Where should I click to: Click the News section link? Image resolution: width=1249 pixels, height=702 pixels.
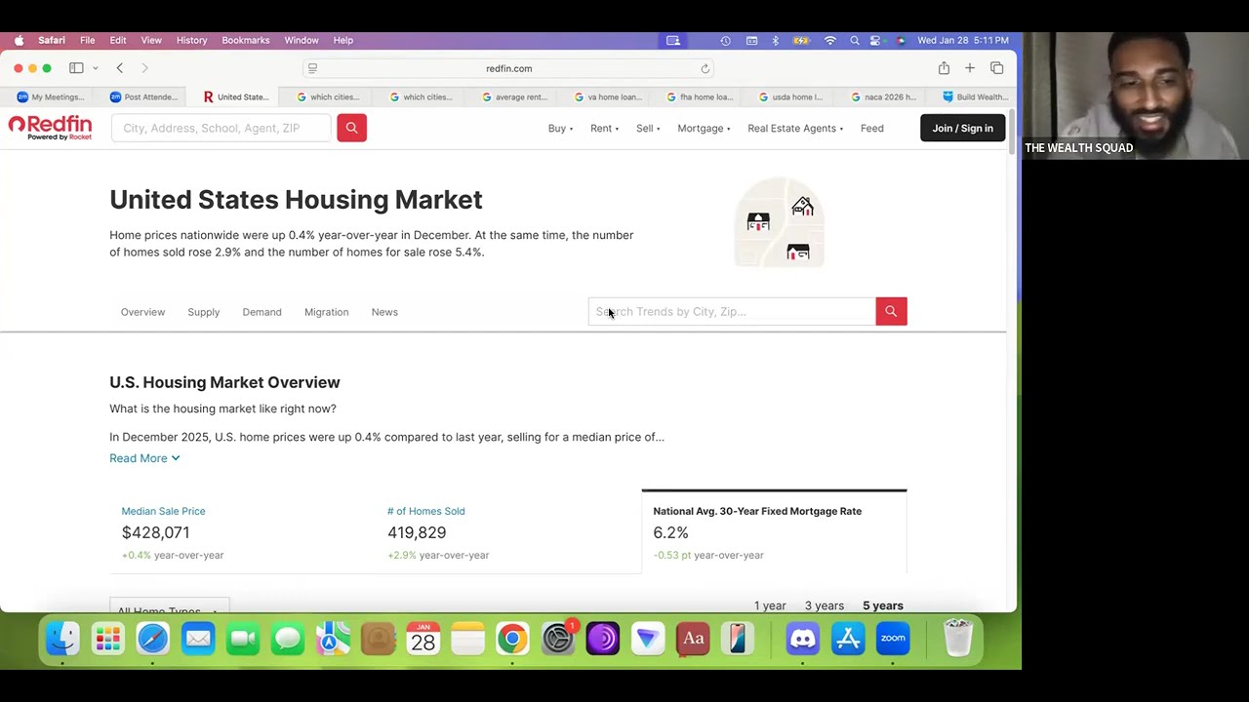[384, 312]
